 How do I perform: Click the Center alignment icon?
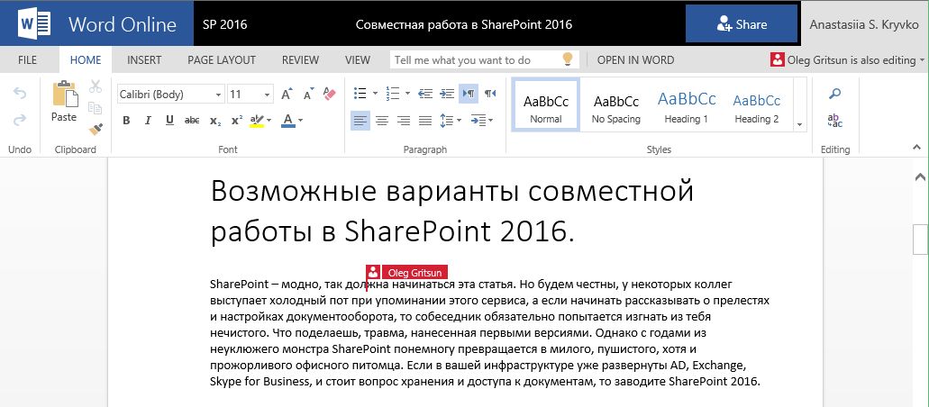coord(382,121)
